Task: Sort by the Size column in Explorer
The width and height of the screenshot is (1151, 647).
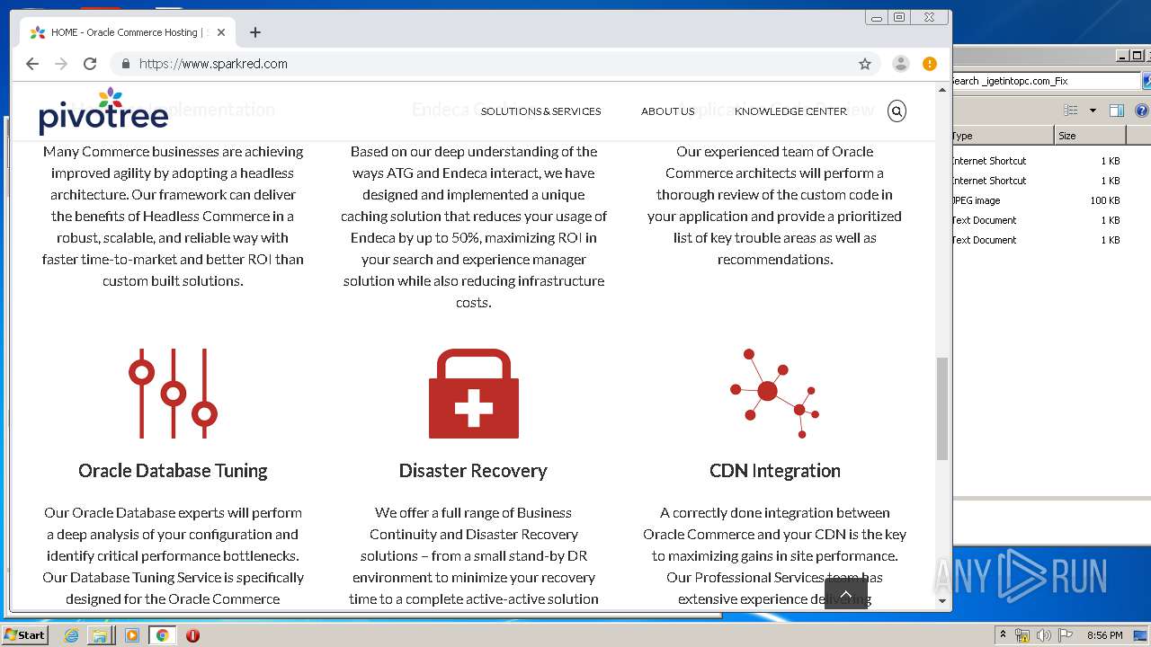Action: click(x=1090, y=136)
